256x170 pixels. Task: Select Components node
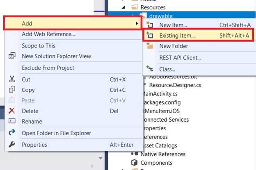(156, 163)
